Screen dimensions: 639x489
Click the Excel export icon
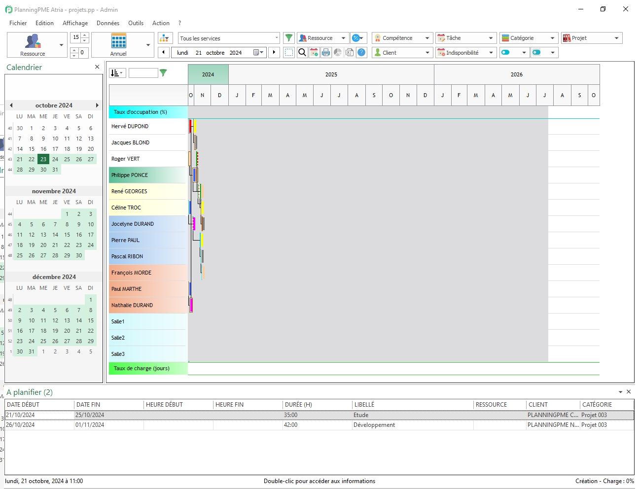coord(350,52)
